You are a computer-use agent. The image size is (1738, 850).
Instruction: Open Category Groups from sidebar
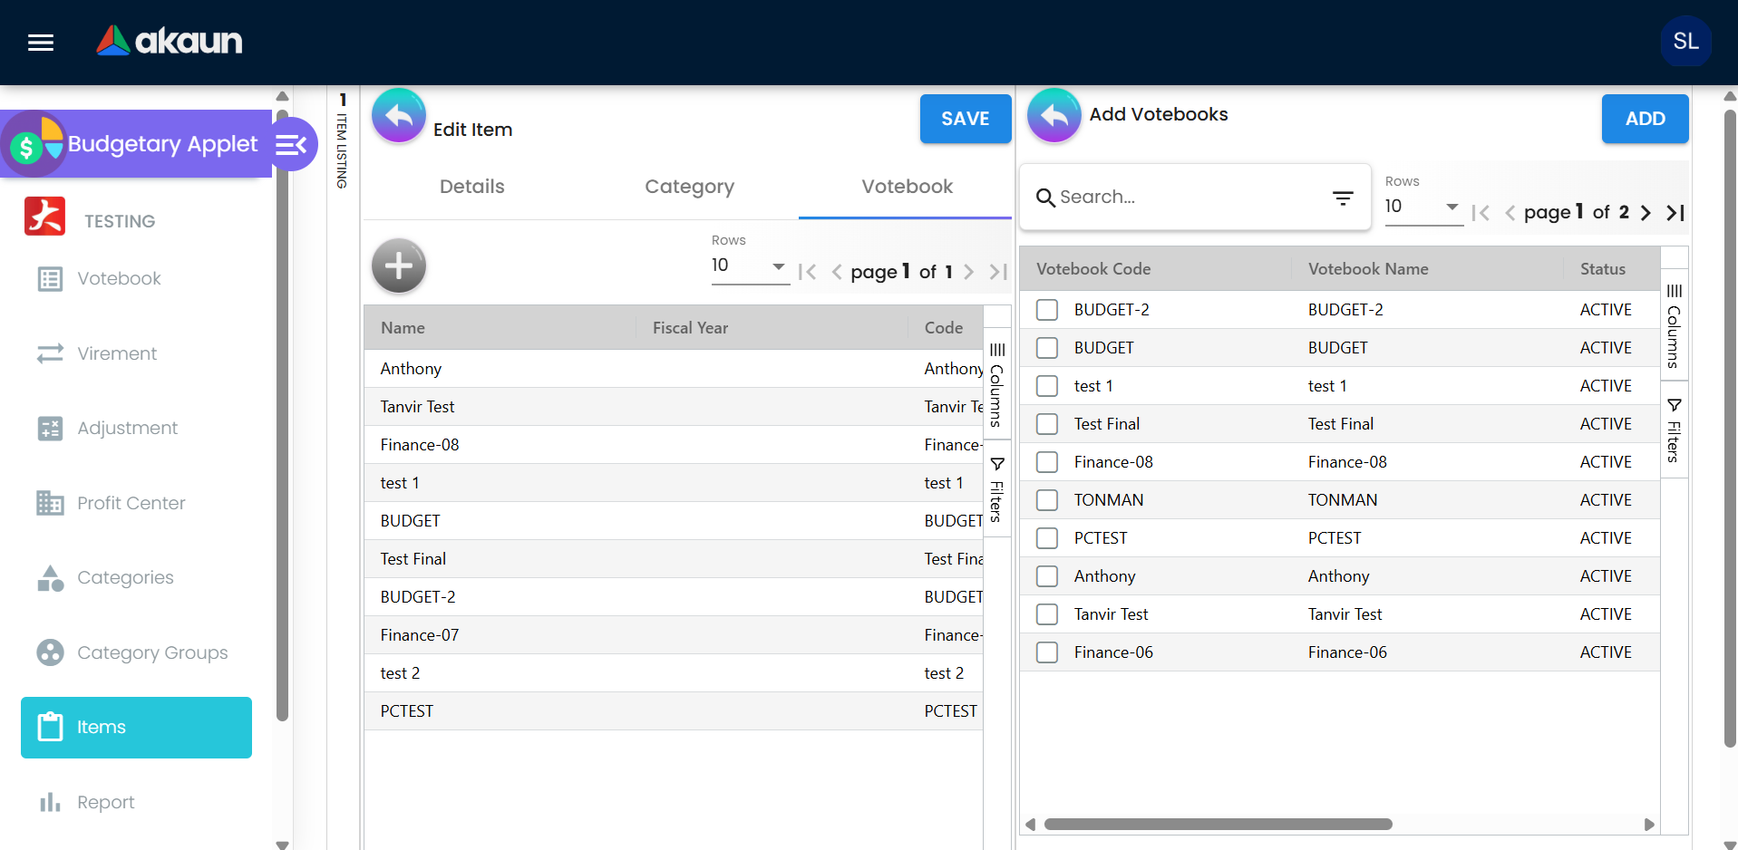[152, 652]
